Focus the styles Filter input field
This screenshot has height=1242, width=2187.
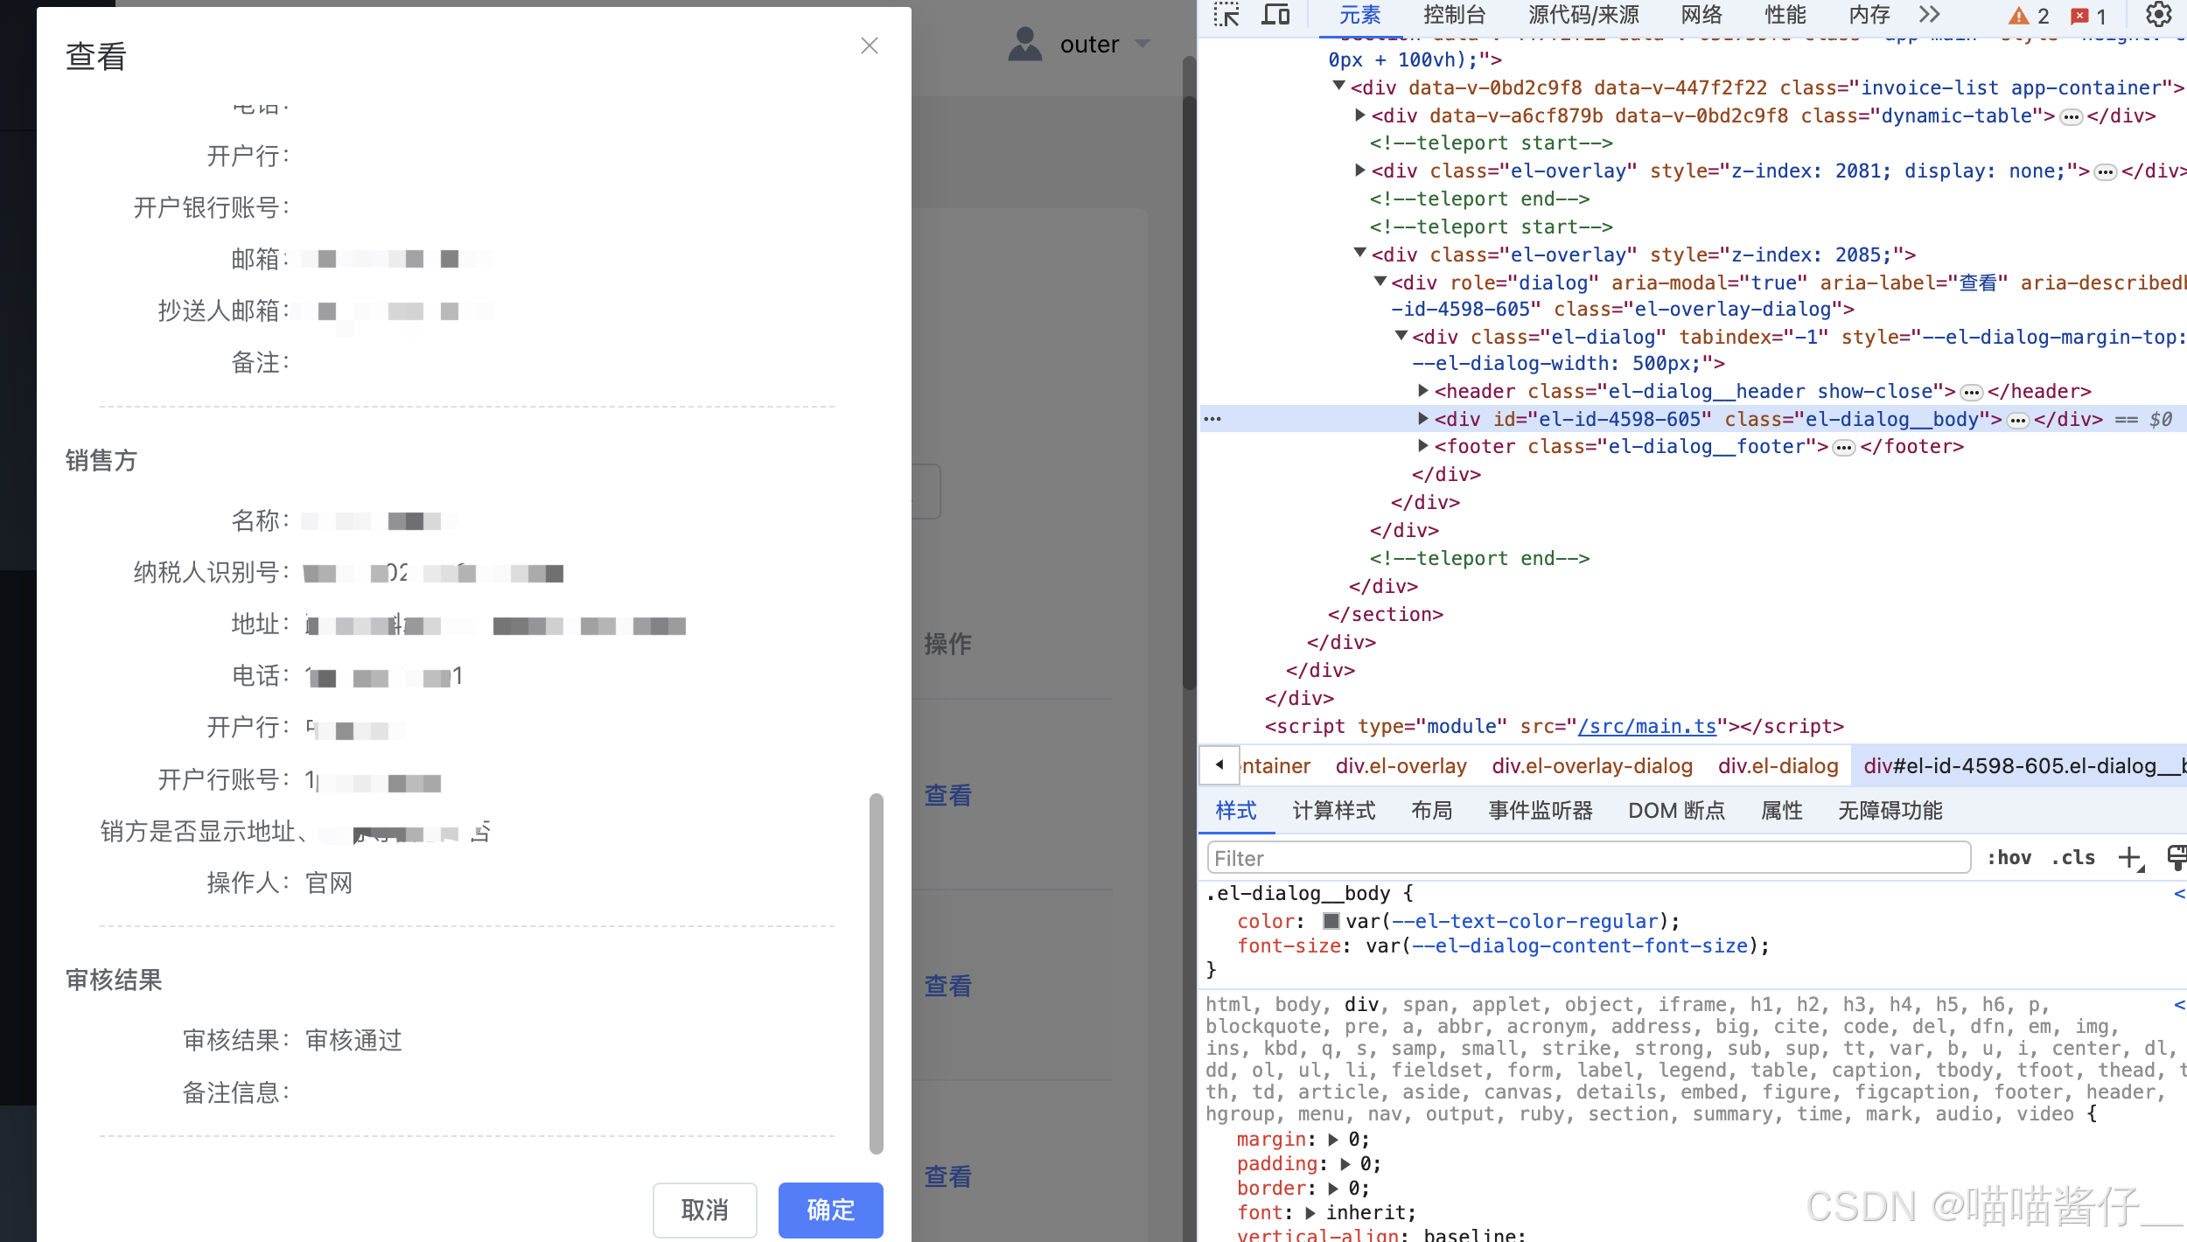(x=1588, y=858)
